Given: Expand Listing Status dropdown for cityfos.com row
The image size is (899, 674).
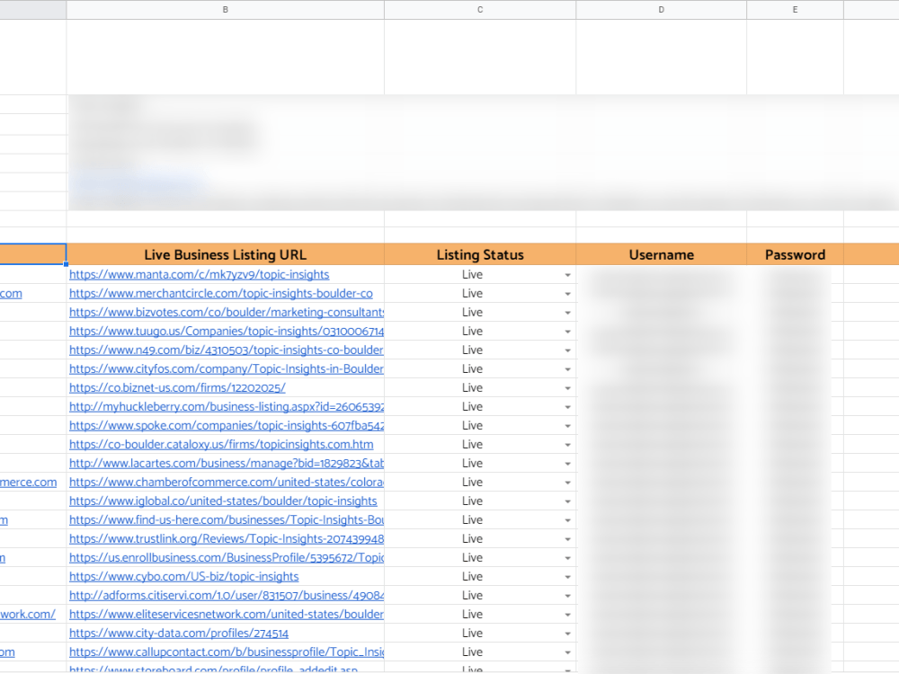Looking at the screenshot, I should pyautogui.click(x=567, y=369).
